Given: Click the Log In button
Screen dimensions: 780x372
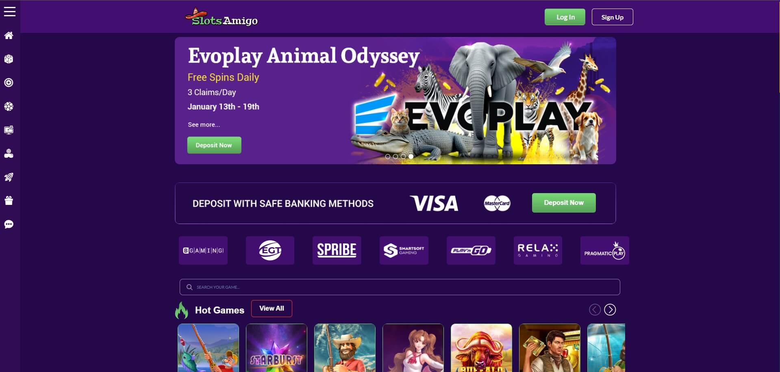Looking at the screenshot, I should tap(565, 17).
